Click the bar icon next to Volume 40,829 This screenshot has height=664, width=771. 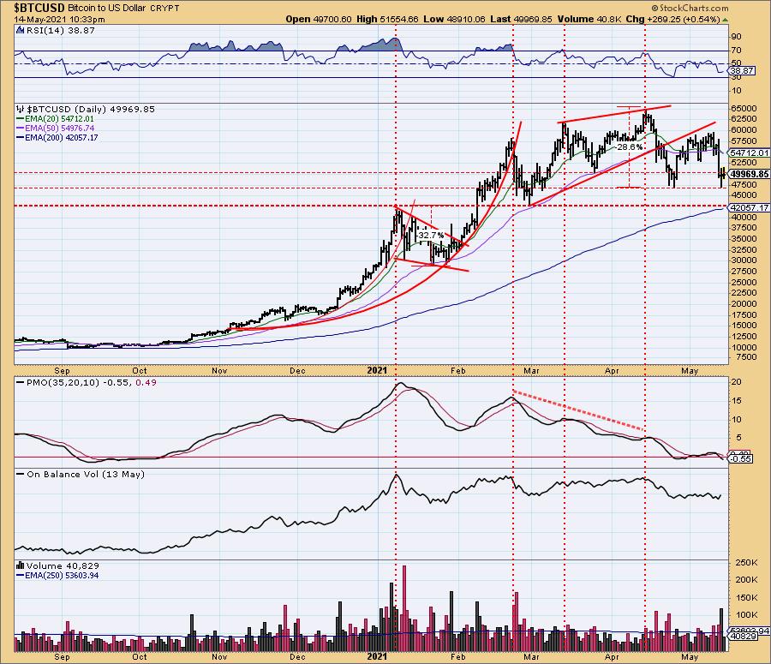pos(21,565)
